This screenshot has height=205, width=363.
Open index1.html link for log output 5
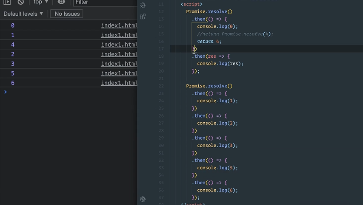click(x=119, y=73)
